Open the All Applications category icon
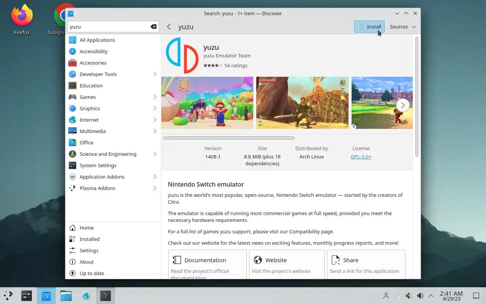 [73, 40]
